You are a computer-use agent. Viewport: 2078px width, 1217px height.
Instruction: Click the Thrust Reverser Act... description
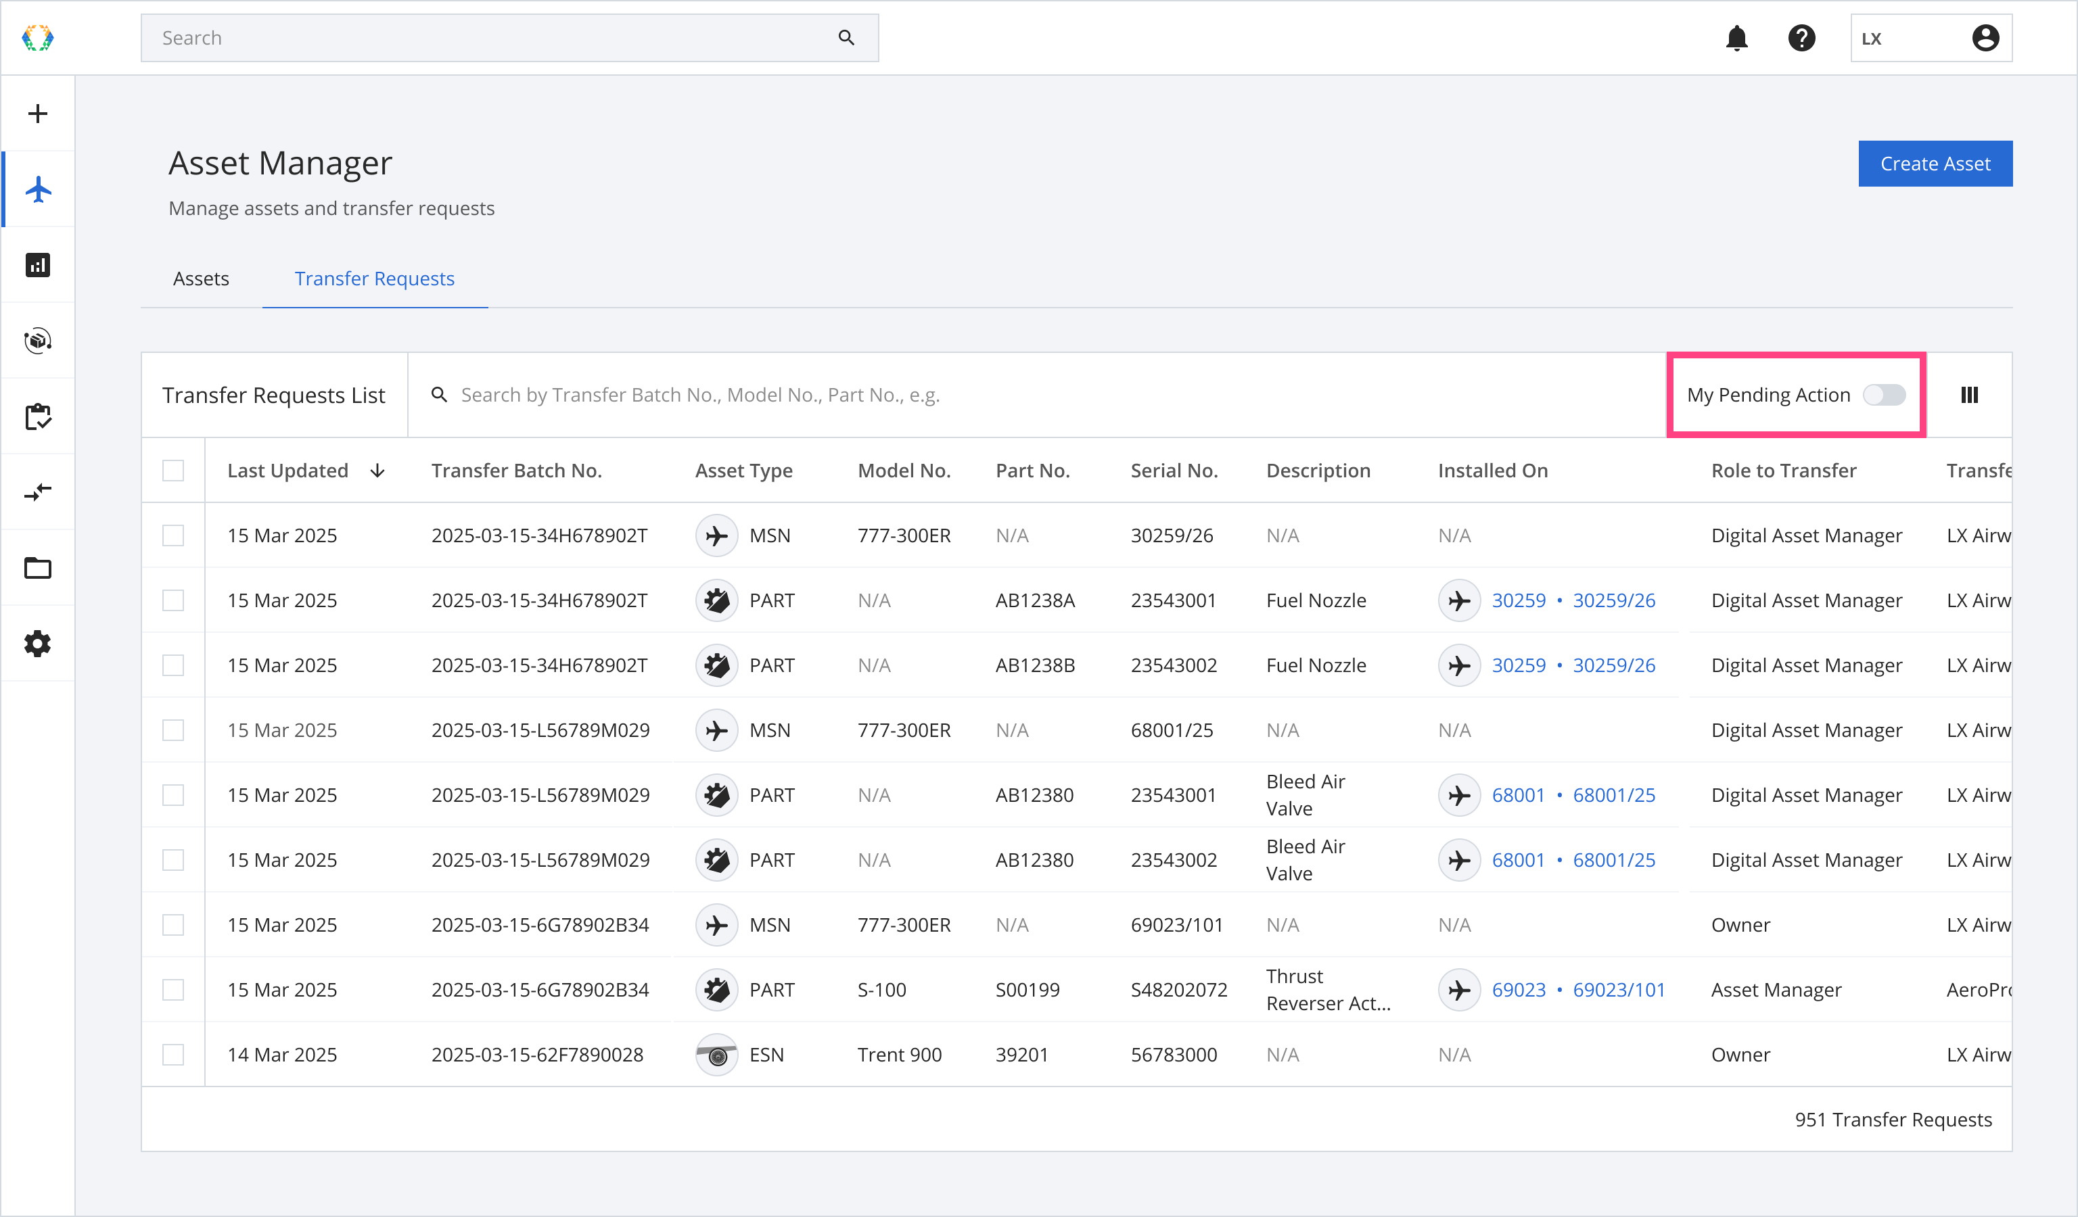pyautogui.click(x=1328, y=990)
